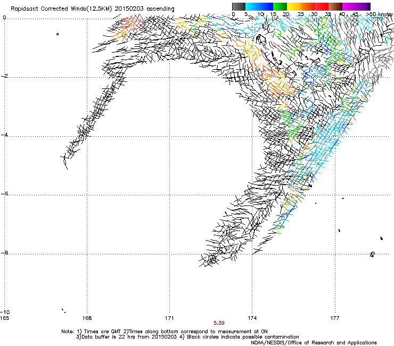Click the red 30-35 knots legend segment

322,6
